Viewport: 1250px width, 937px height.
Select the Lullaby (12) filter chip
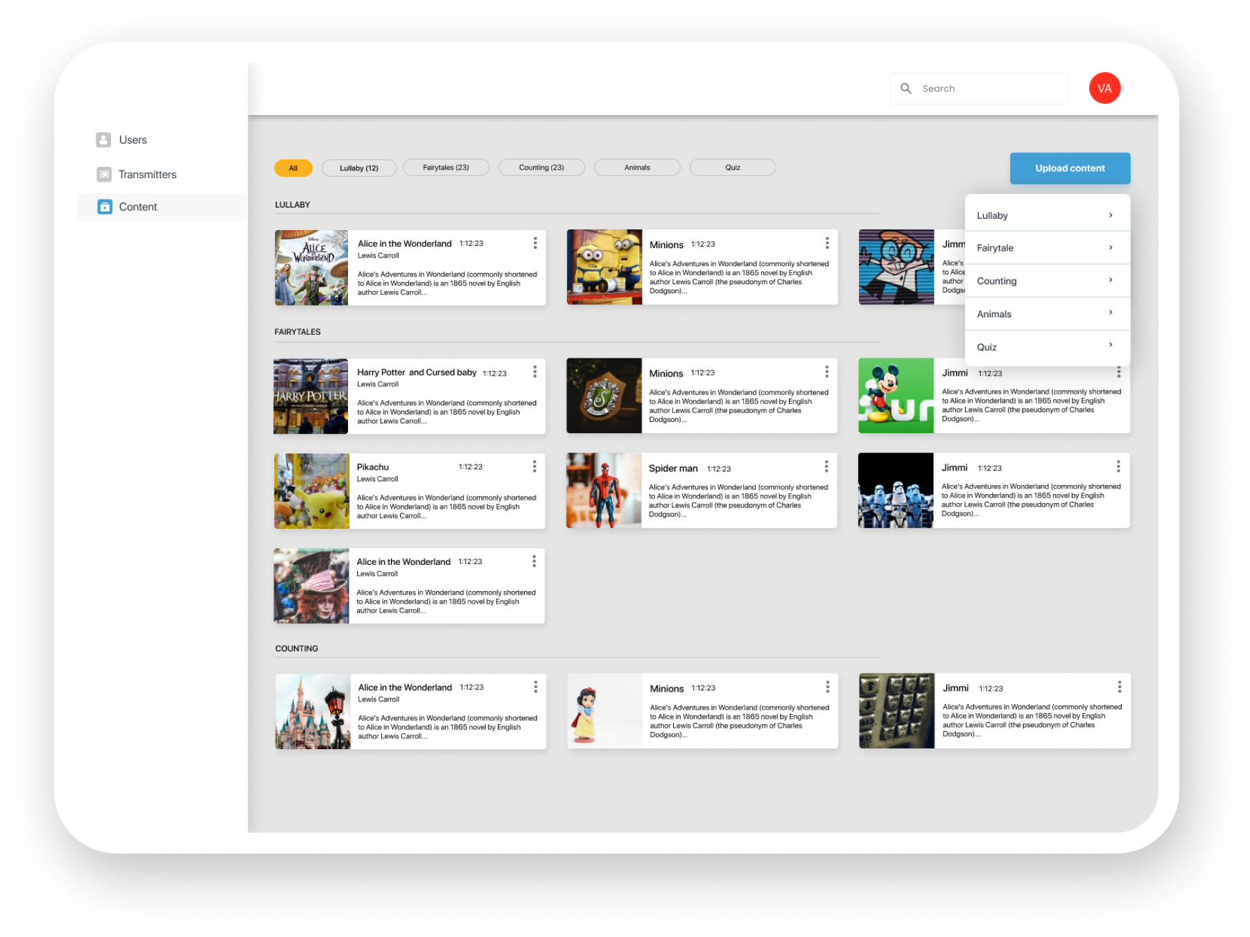click(x=359, y=168)
